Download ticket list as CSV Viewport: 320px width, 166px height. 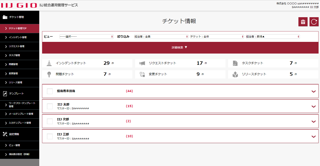point(303,22)
